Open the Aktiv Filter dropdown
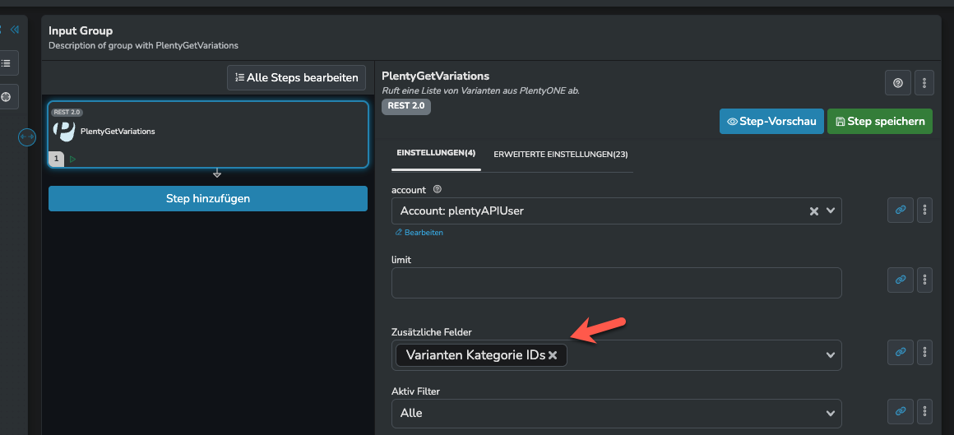 click(831, 413)
